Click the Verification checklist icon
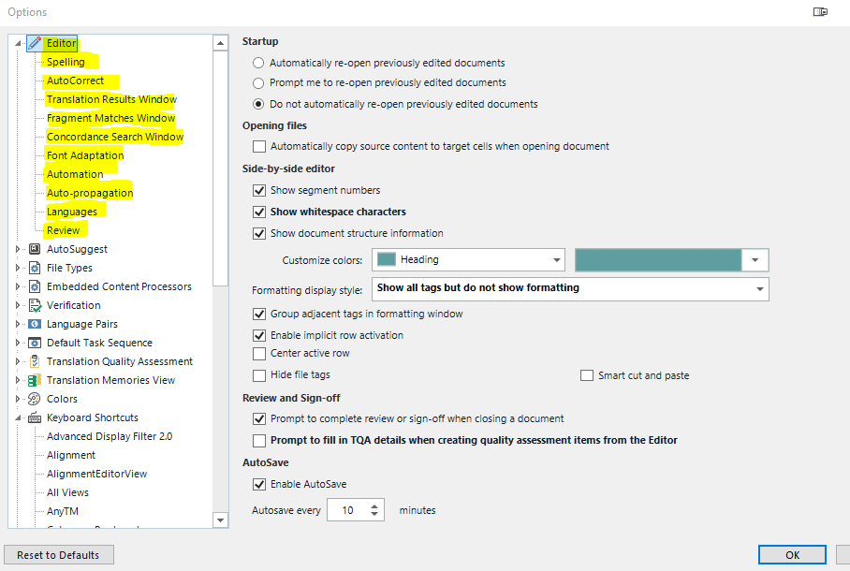The height and width of the screenshot is (571, 850). [35, 305]
